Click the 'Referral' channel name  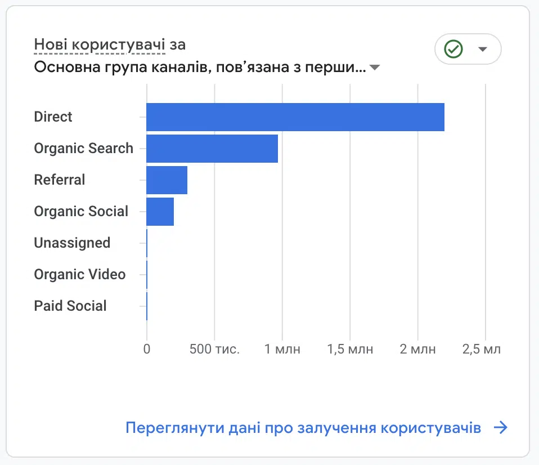pos(59,180)
